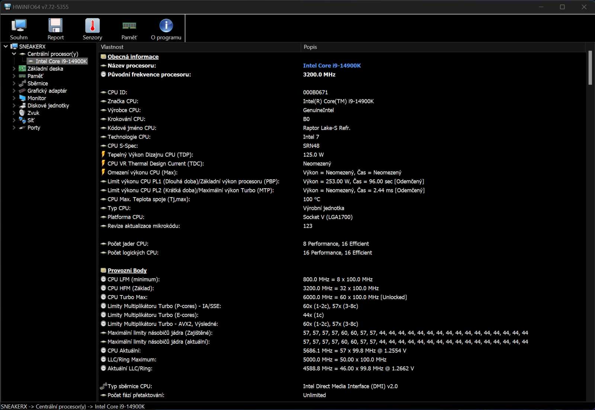This screenshot has height=410, width=595.
Task: Click the Vlastnost column header
Action: pyautogui.click(x=199, y=47)
